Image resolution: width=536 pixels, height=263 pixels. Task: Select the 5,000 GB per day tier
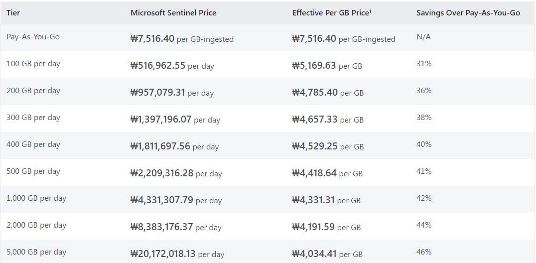36,252
